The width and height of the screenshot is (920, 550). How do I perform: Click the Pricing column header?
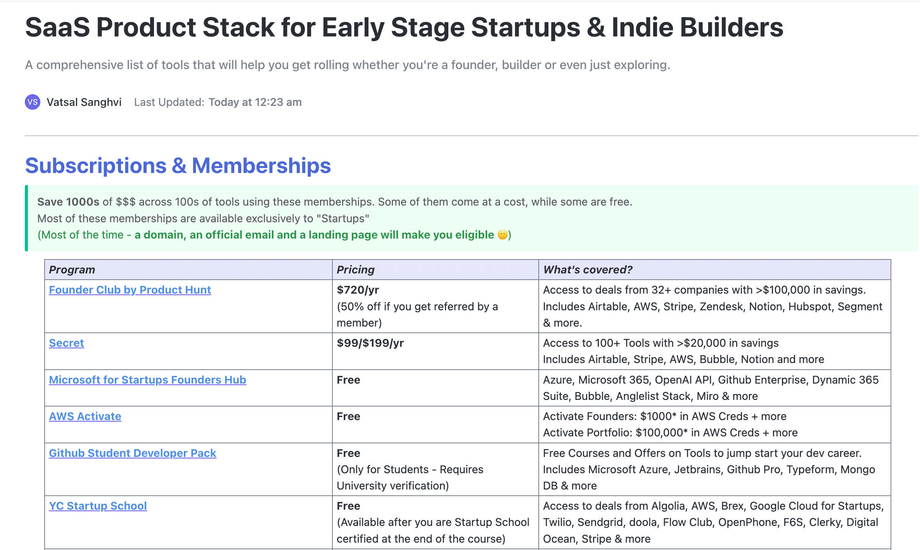point(355,270)
